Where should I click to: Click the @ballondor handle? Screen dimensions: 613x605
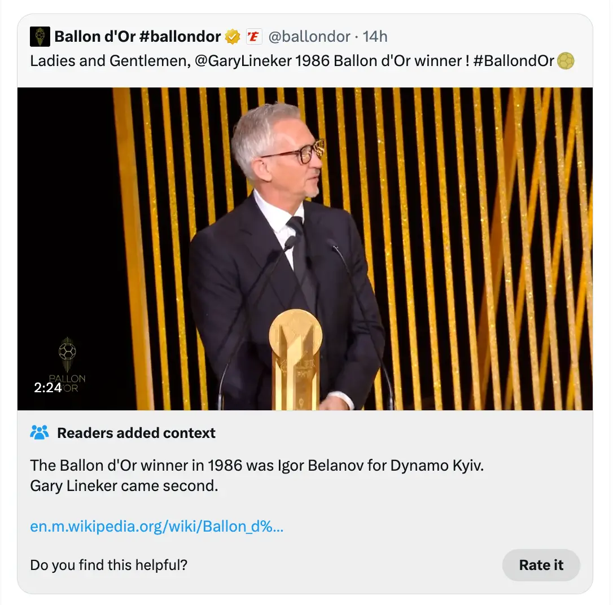click(x=310, y=36)
